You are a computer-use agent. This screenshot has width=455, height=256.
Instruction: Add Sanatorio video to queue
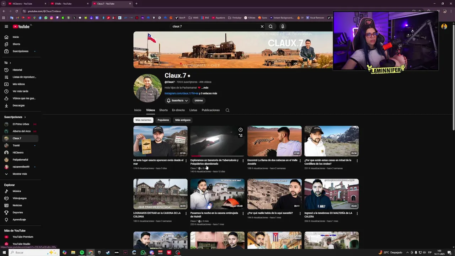(241, 135)
